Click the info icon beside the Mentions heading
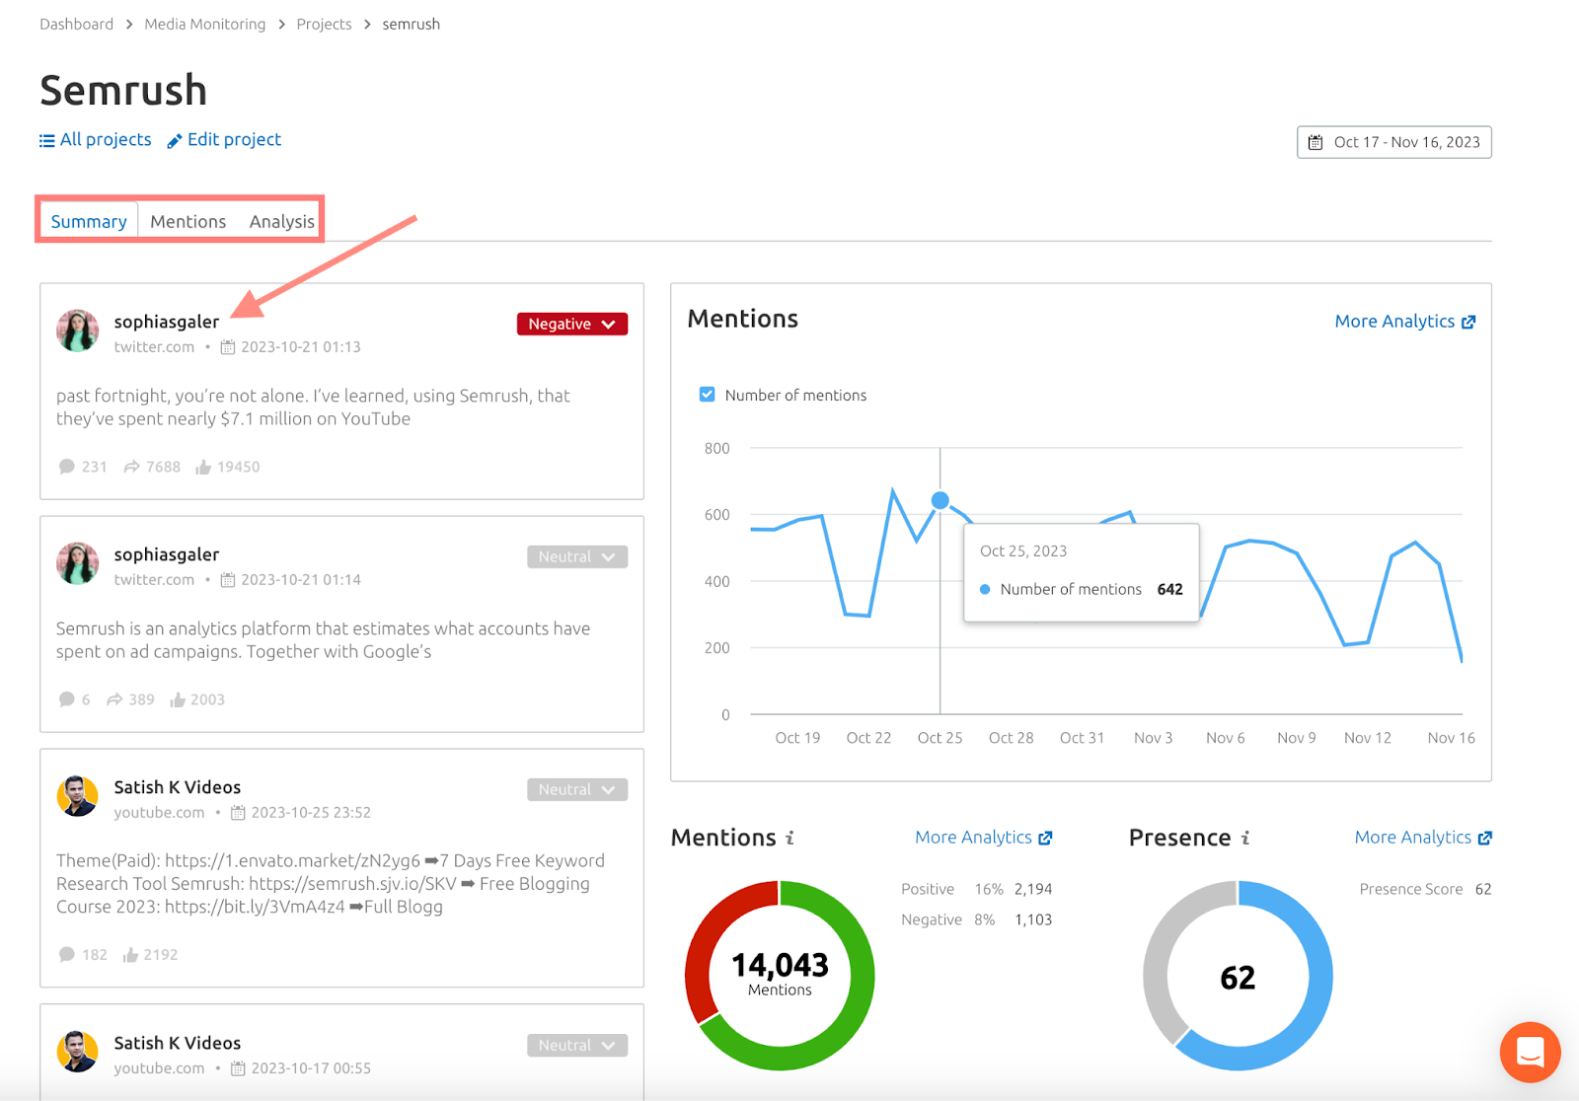Image resolution: width=1579 pixels, height=1101 pixels. pos(789,837)
